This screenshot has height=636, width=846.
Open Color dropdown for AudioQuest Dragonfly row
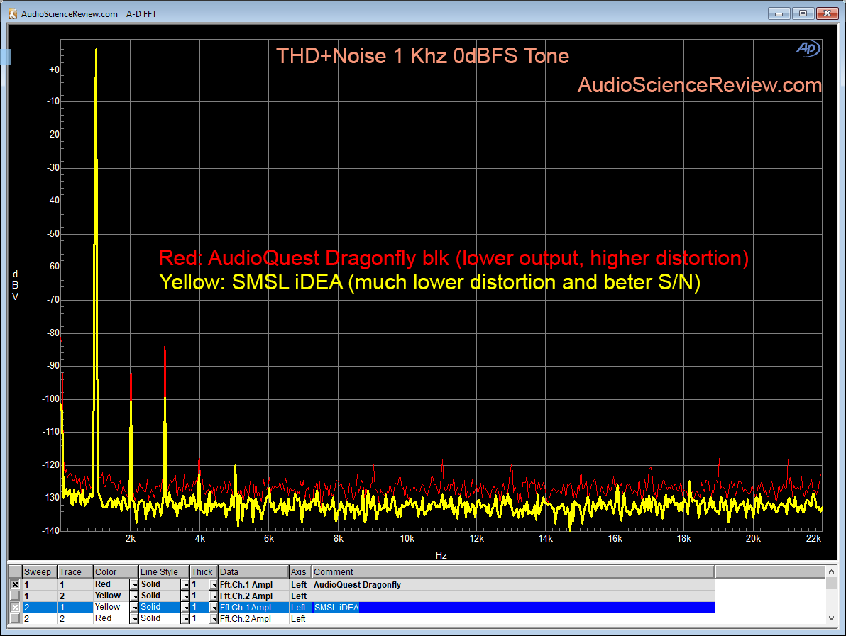click(134, 585)
